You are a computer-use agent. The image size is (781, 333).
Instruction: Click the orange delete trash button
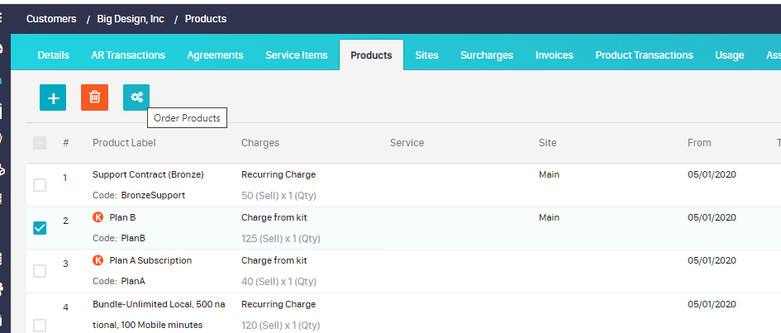94,98
